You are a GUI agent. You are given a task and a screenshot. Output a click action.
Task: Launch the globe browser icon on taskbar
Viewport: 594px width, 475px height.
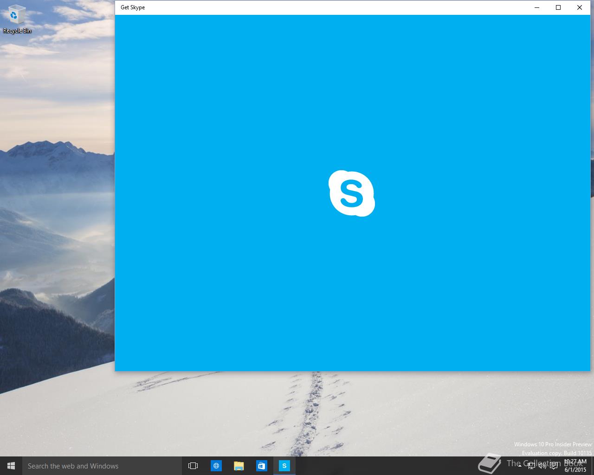pyautogui.click(x=216, y=466)
